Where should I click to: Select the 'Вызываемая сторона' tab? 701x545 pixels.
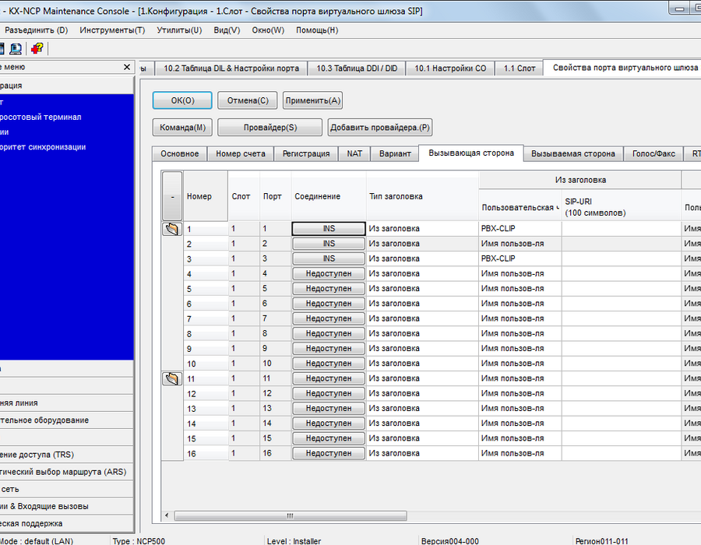[x=573, y=153]
